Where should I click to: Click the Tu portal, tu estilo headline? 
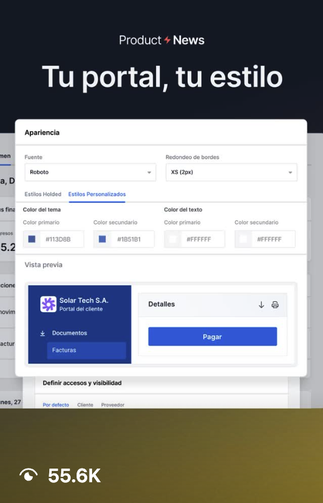pyautogui.click(x=162, y=77)
